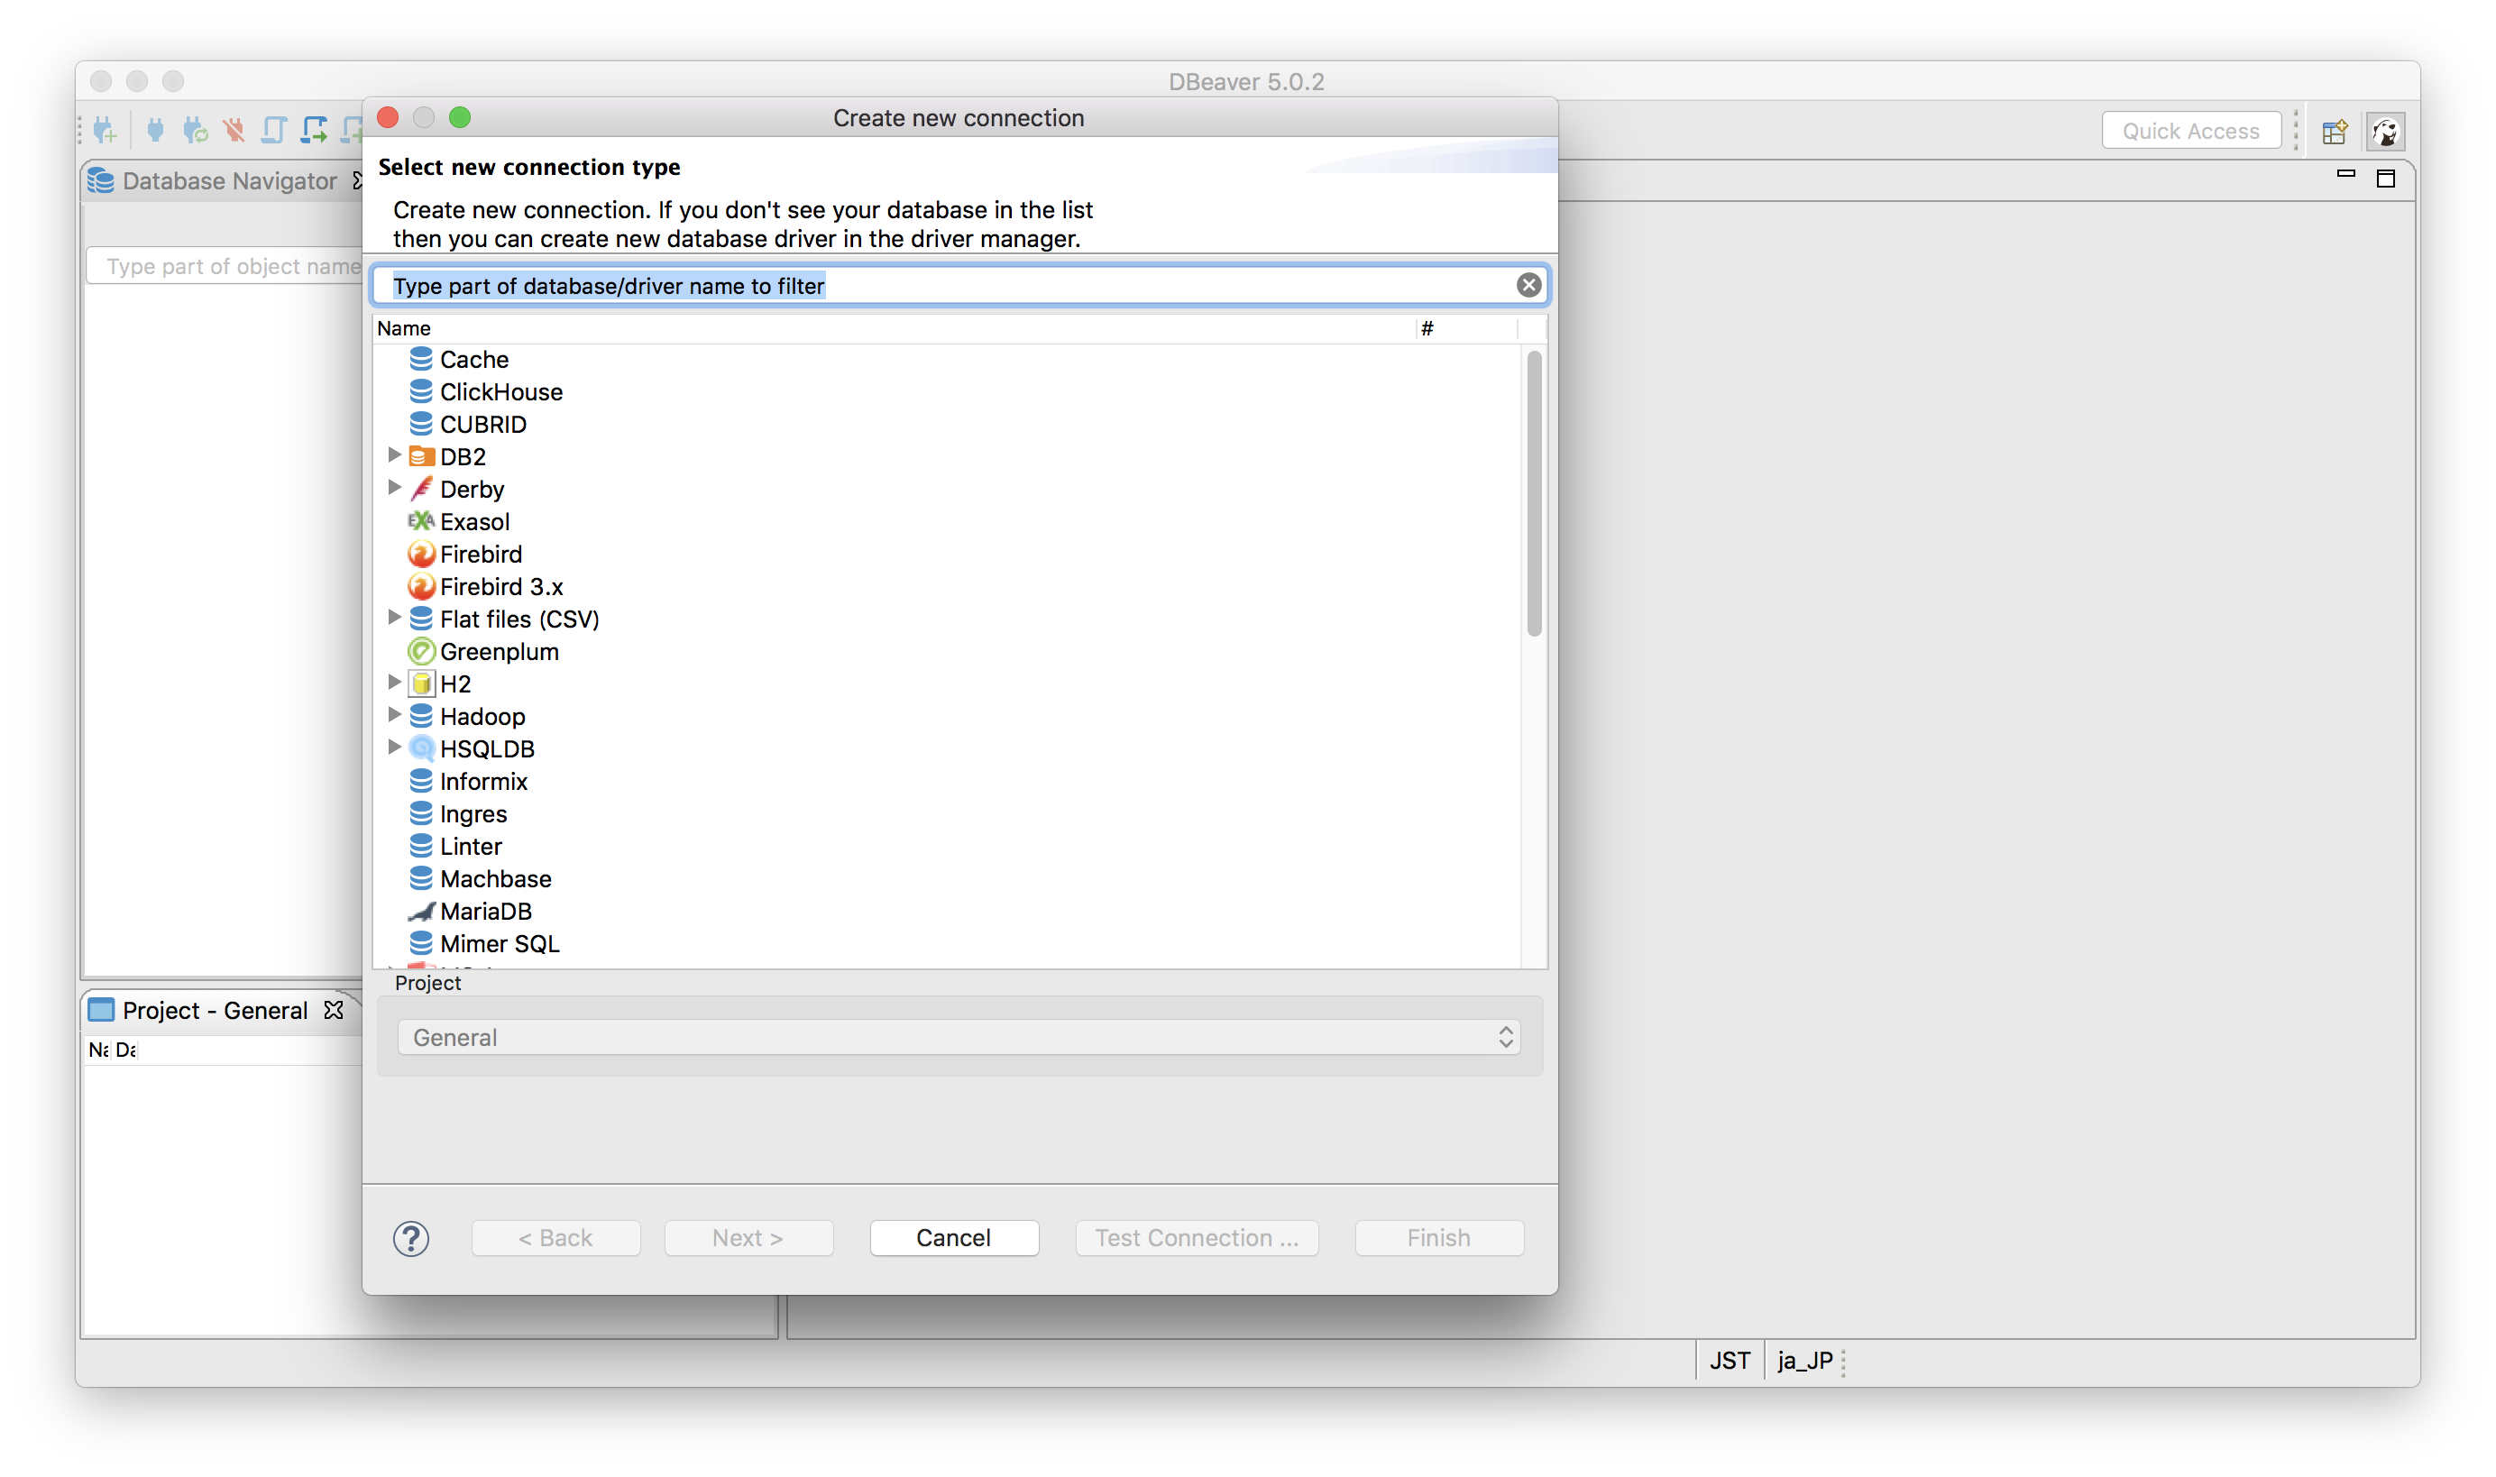
Task: Click the Finish button
Action: pos(1438,1238)
